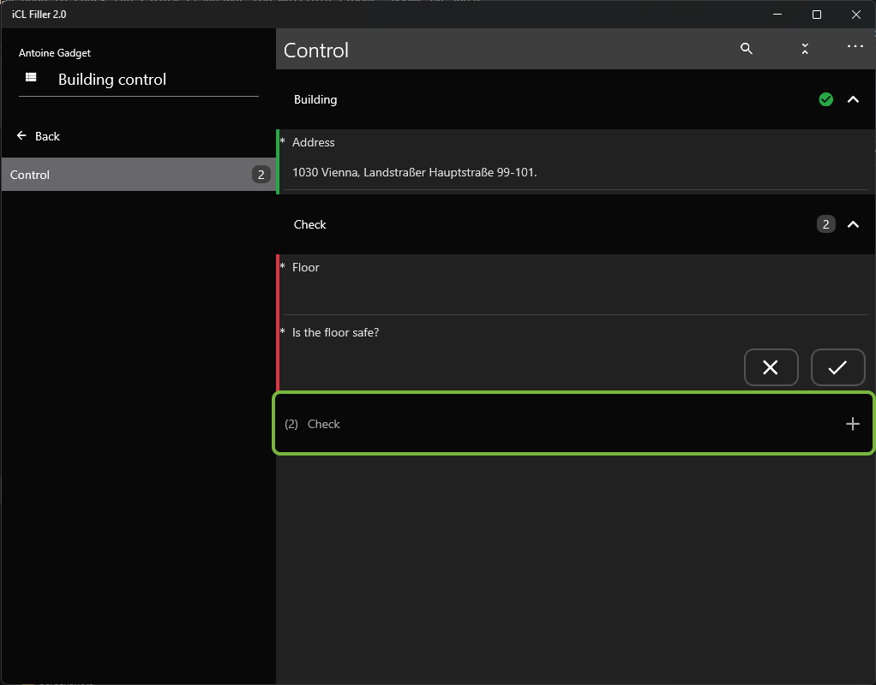The width and height of the screenshot is (876, 685).
Task: Click the collapse-all arrows icon in header
Action: [x=805, y=49]
